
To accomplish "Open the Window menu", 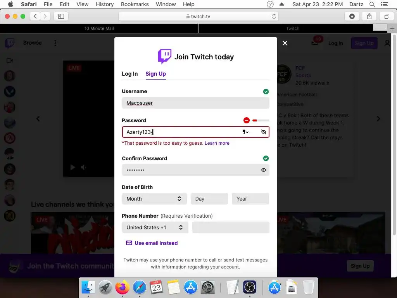I will 166,4.
